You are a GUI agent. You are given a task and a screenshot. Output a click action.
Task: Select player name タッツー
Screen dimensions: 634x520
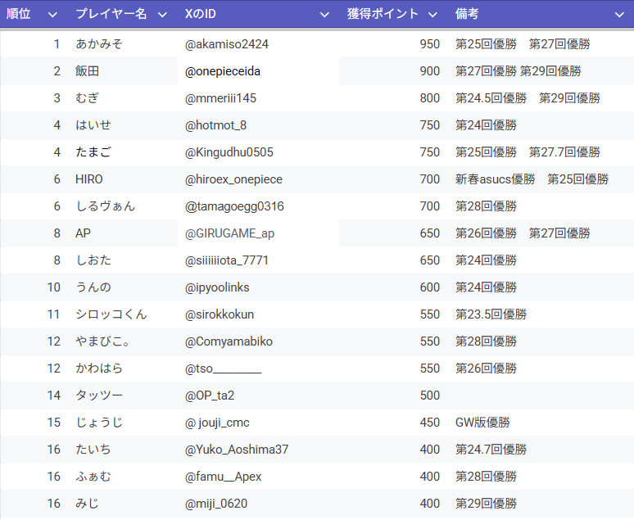pyautogui.click(x=99, y=396)
